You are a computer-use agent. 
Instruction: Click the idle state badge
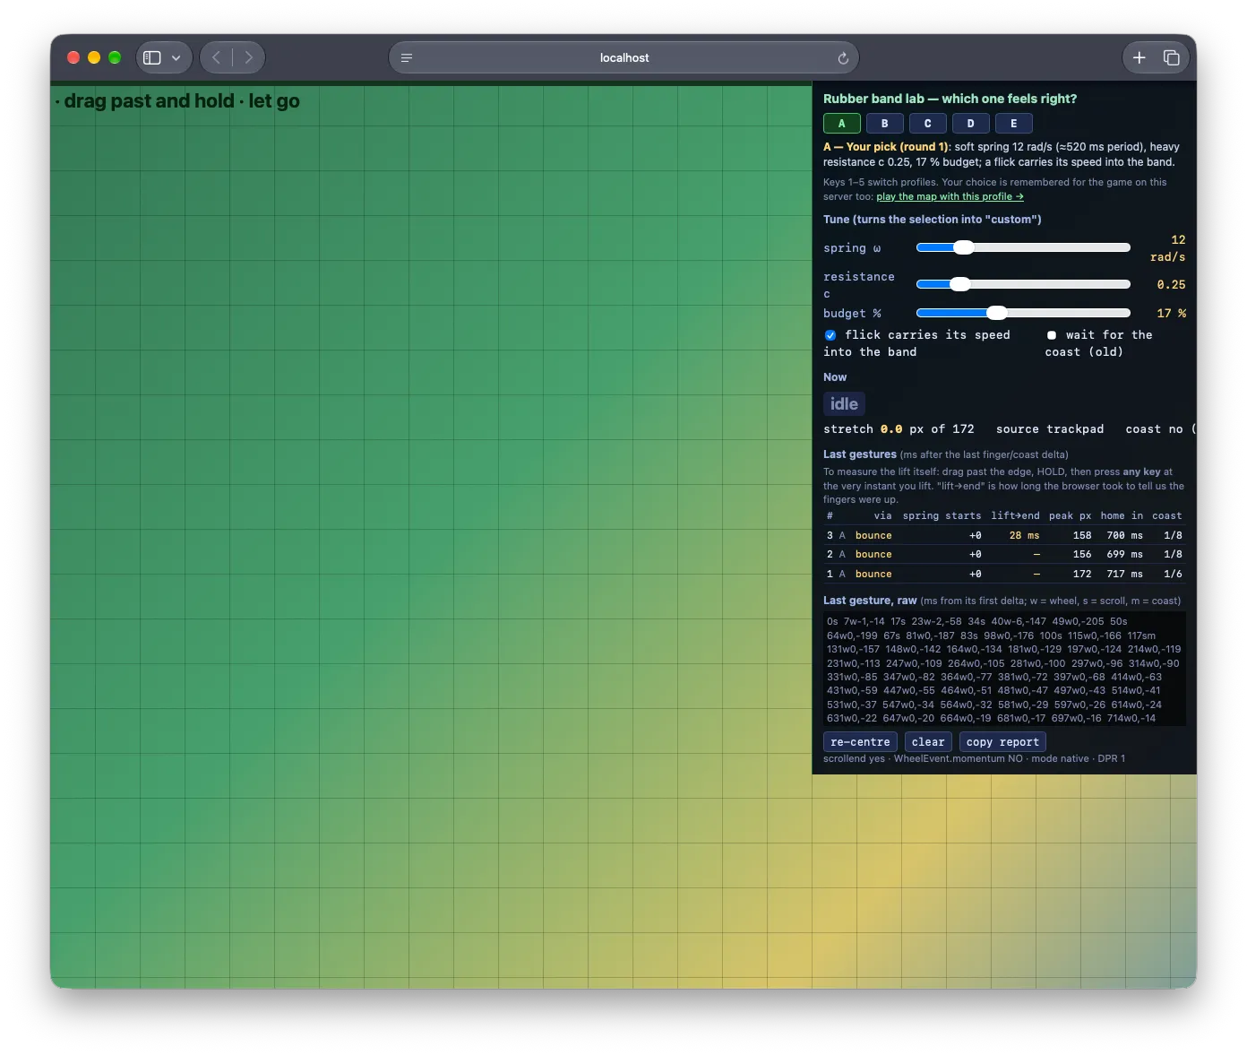[x=844, y=404]
